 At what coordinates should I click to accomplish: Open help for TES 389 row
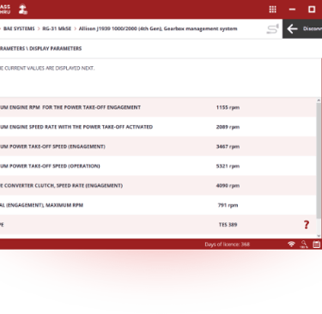307,225
